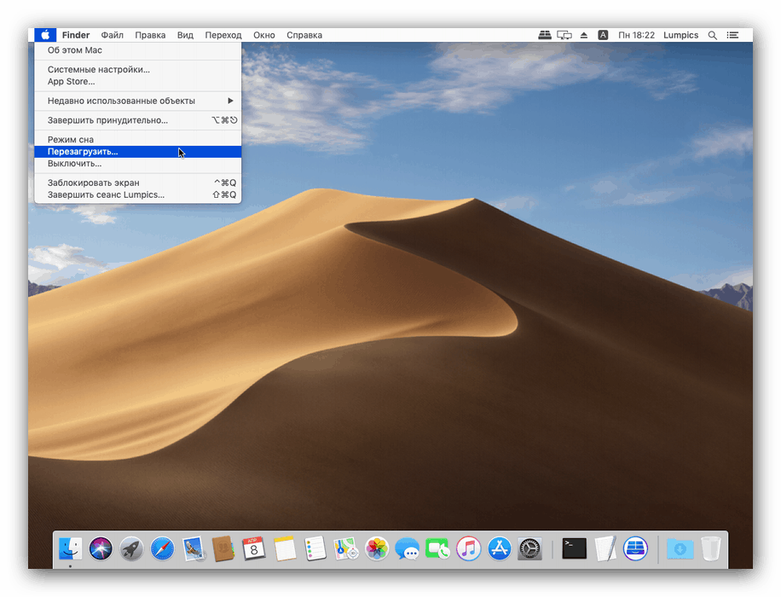Open the Calendar app in dock
This screenshot has width=781, height=597.
click(253, 548)
